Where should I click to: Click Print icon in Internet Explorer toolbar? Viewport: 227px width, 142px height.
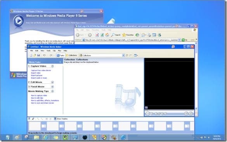pos(149,35)
